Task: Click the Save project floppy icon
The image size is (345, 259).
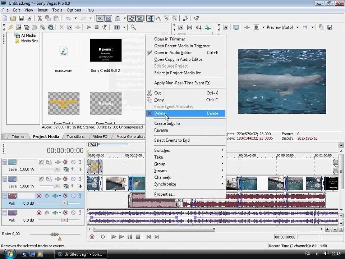Action: pyautogui.click(x=21, y=18)
